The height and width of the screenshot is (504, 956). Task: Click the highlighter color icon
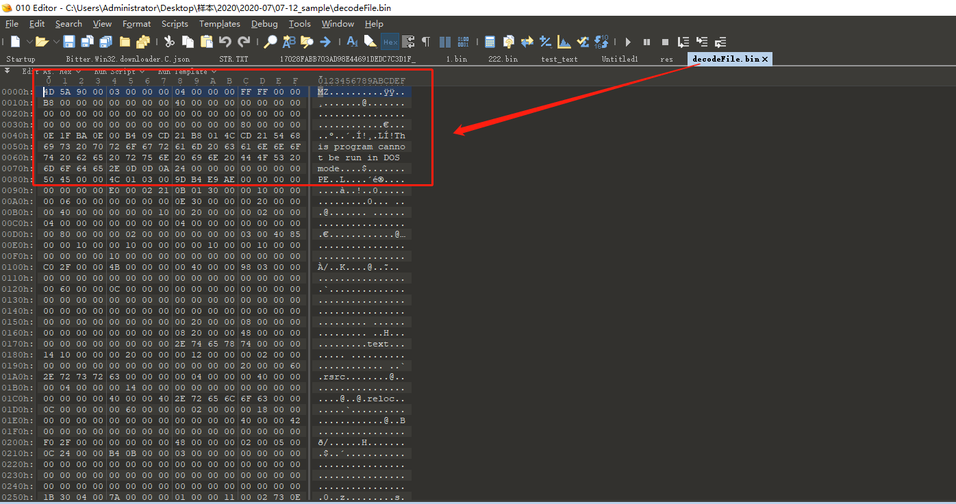[x=369, y=42]
